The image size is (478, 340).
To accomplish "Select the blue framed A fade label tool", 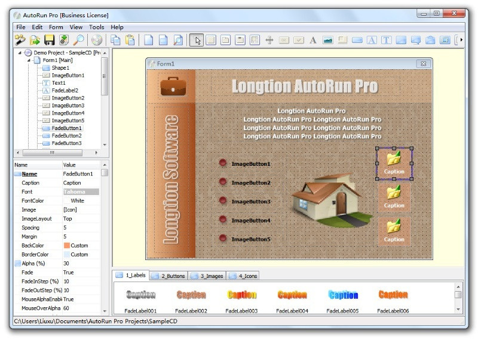I will 372,40.
